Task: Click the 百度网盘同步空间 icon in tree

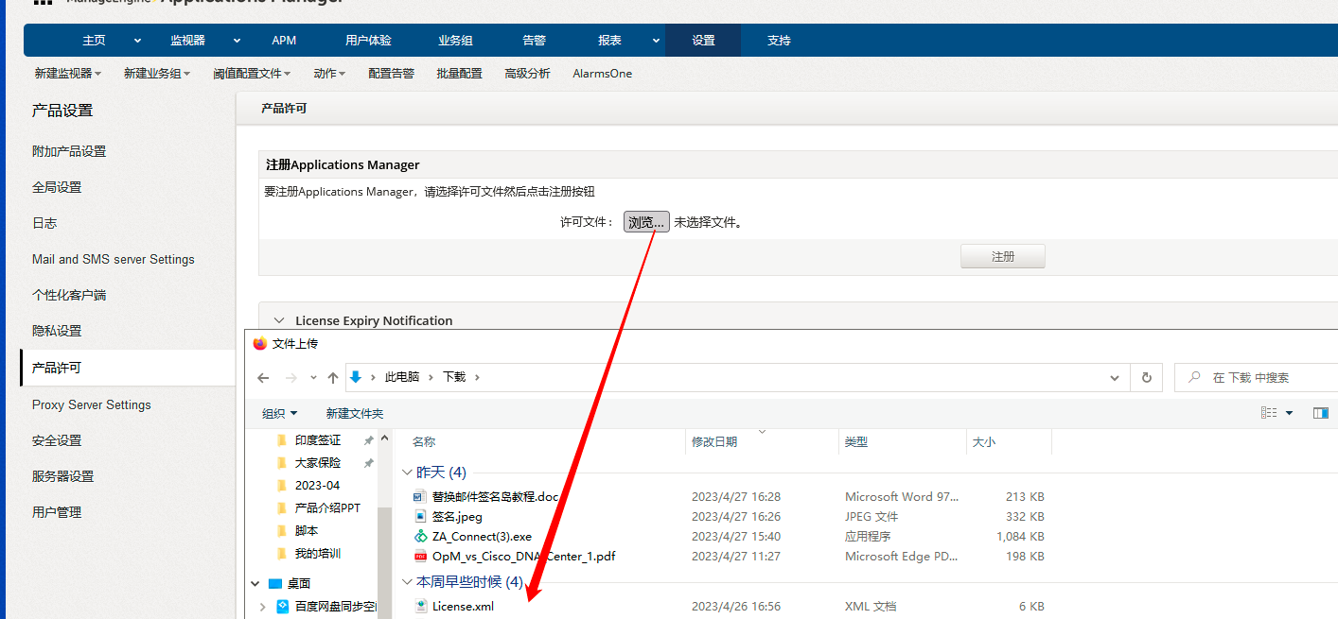Action: (282, 606)
